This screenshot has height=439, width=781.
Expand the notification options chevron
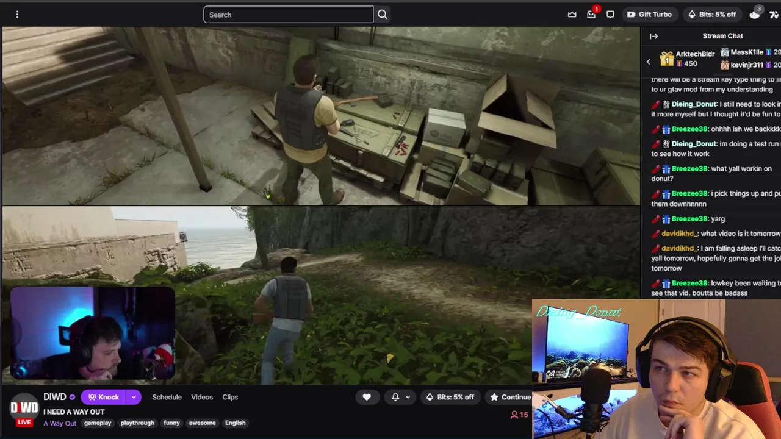pyautogui.click(x=408, y=398)
